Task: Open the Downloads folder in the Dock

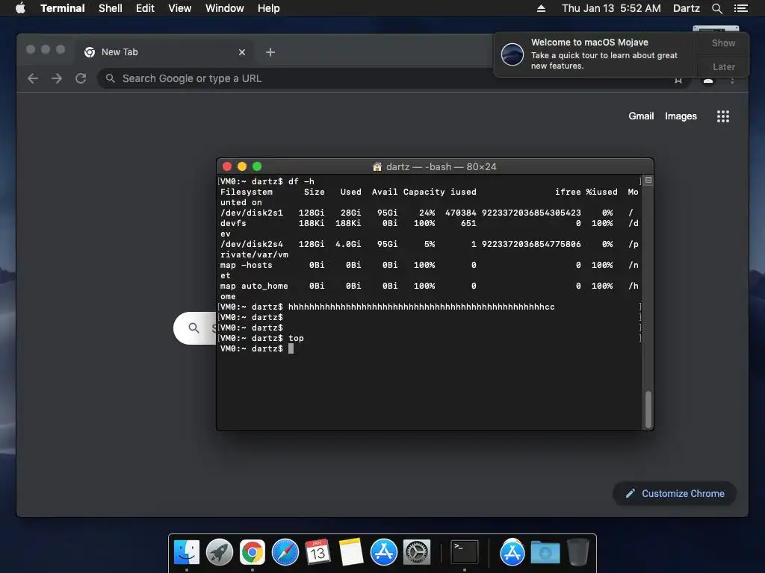Action: (545, 552)
